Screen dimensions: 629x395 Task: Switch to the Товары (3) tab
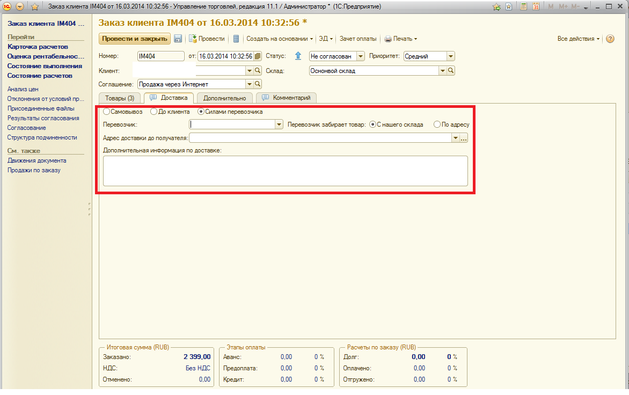pyautogui.click(x=120, y=98)
